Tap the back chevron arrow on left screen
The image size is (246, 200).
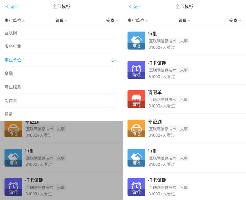pos(7,6)
